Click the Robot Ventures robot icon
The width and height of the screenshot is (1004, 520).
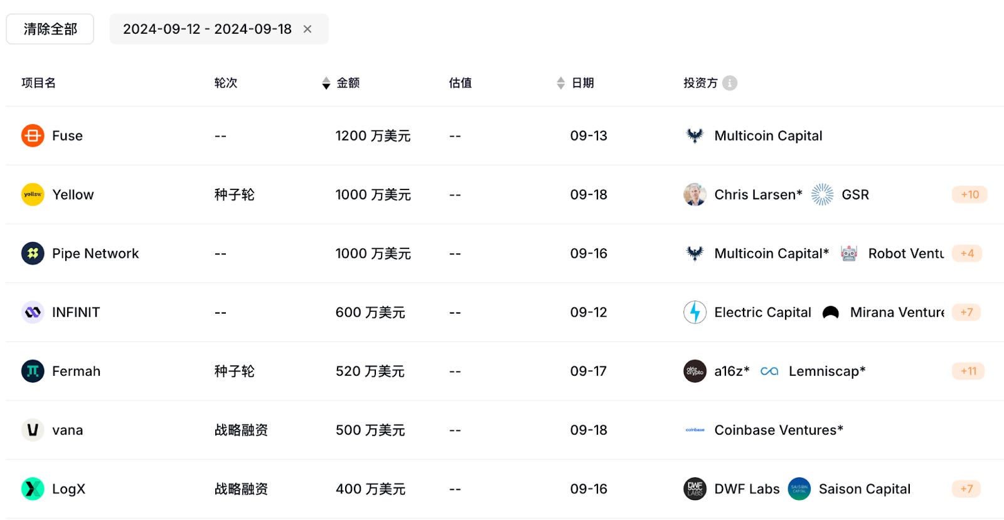(849, 253)
